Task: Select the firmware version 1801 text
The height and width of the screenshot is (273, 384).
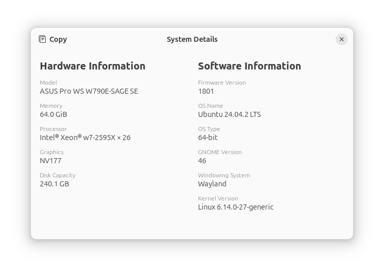Action: point(206,91)
